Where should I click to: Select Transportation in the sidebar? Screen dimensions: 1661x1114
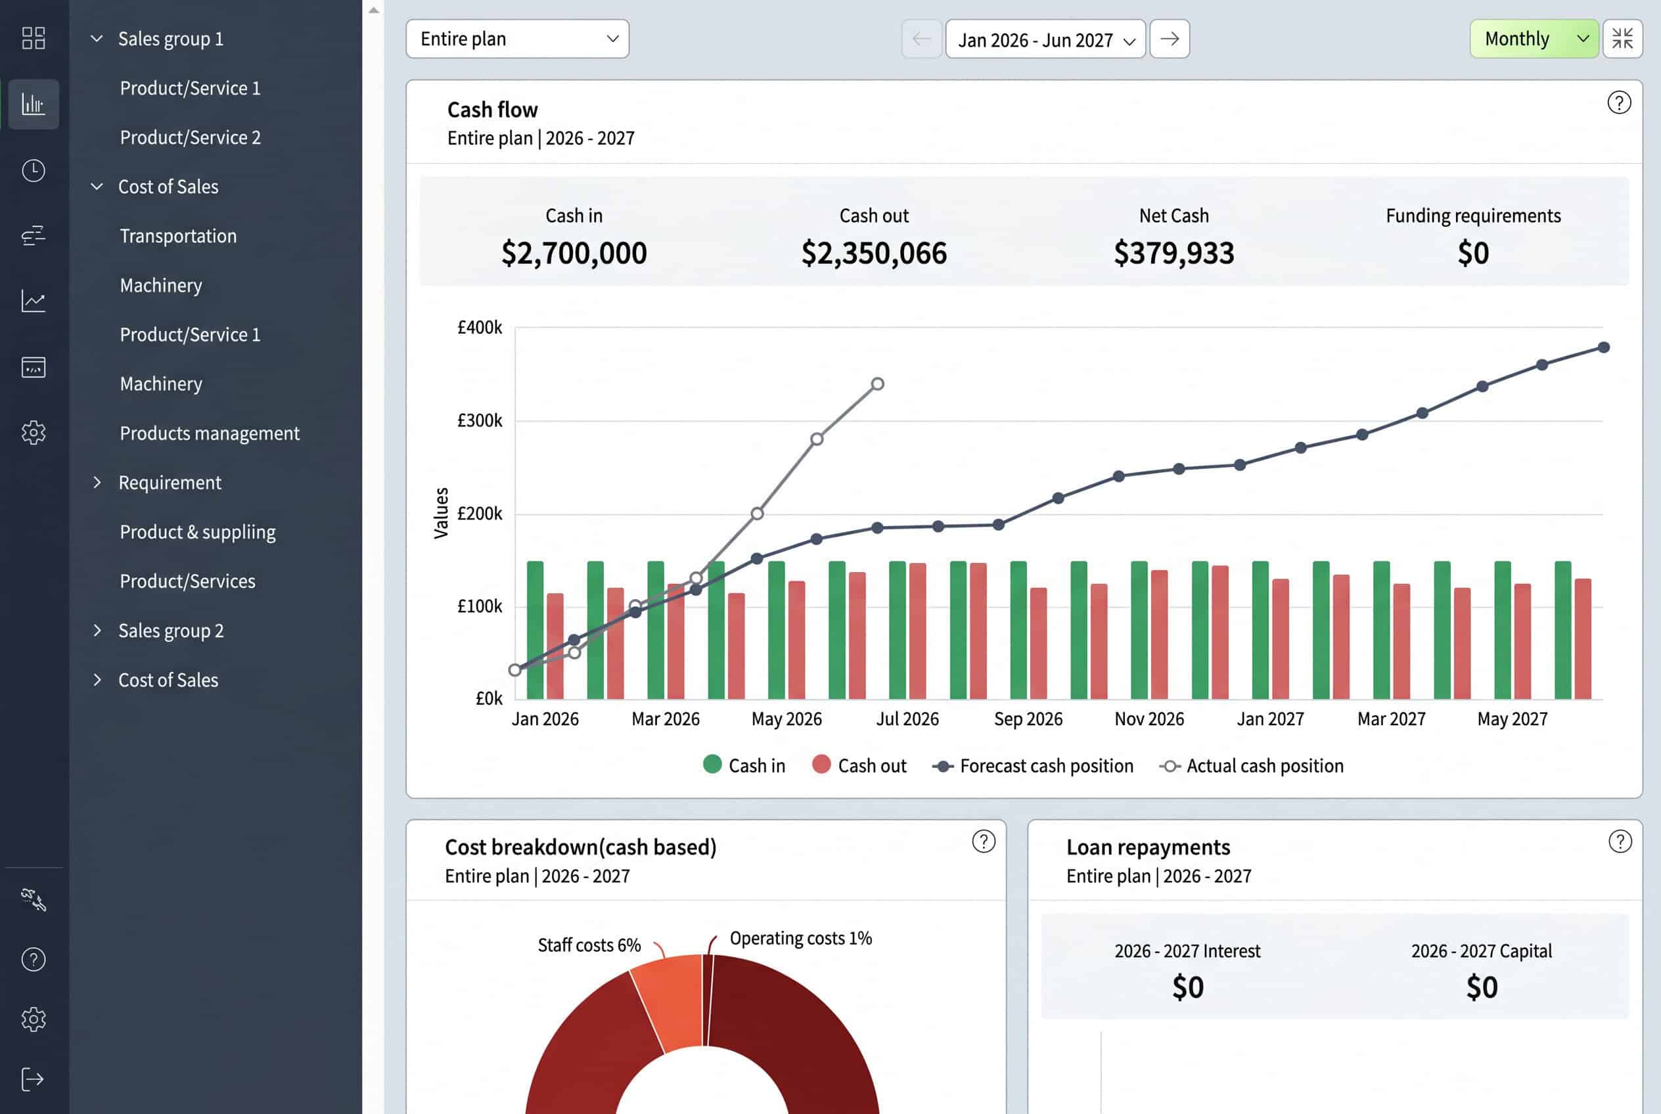pyautogui.click(x=177, y=236)
